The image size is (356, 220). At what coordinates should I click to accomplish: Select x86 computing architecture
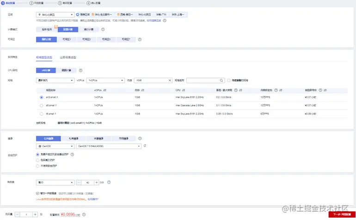(x=46, y=70)
